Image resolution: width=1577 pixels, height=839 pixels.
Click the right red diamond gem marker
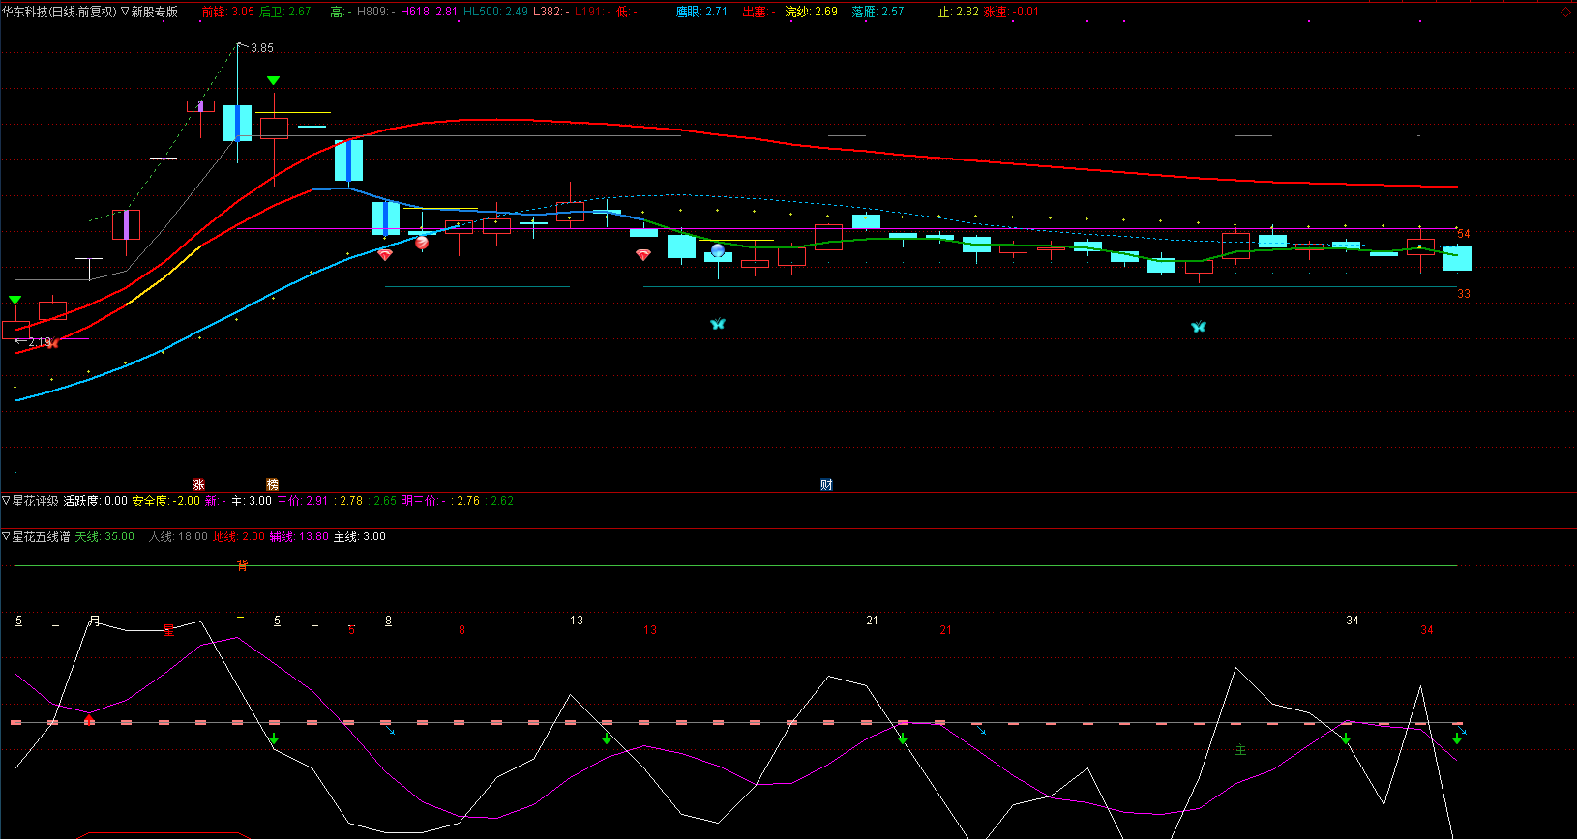[643, 254]
